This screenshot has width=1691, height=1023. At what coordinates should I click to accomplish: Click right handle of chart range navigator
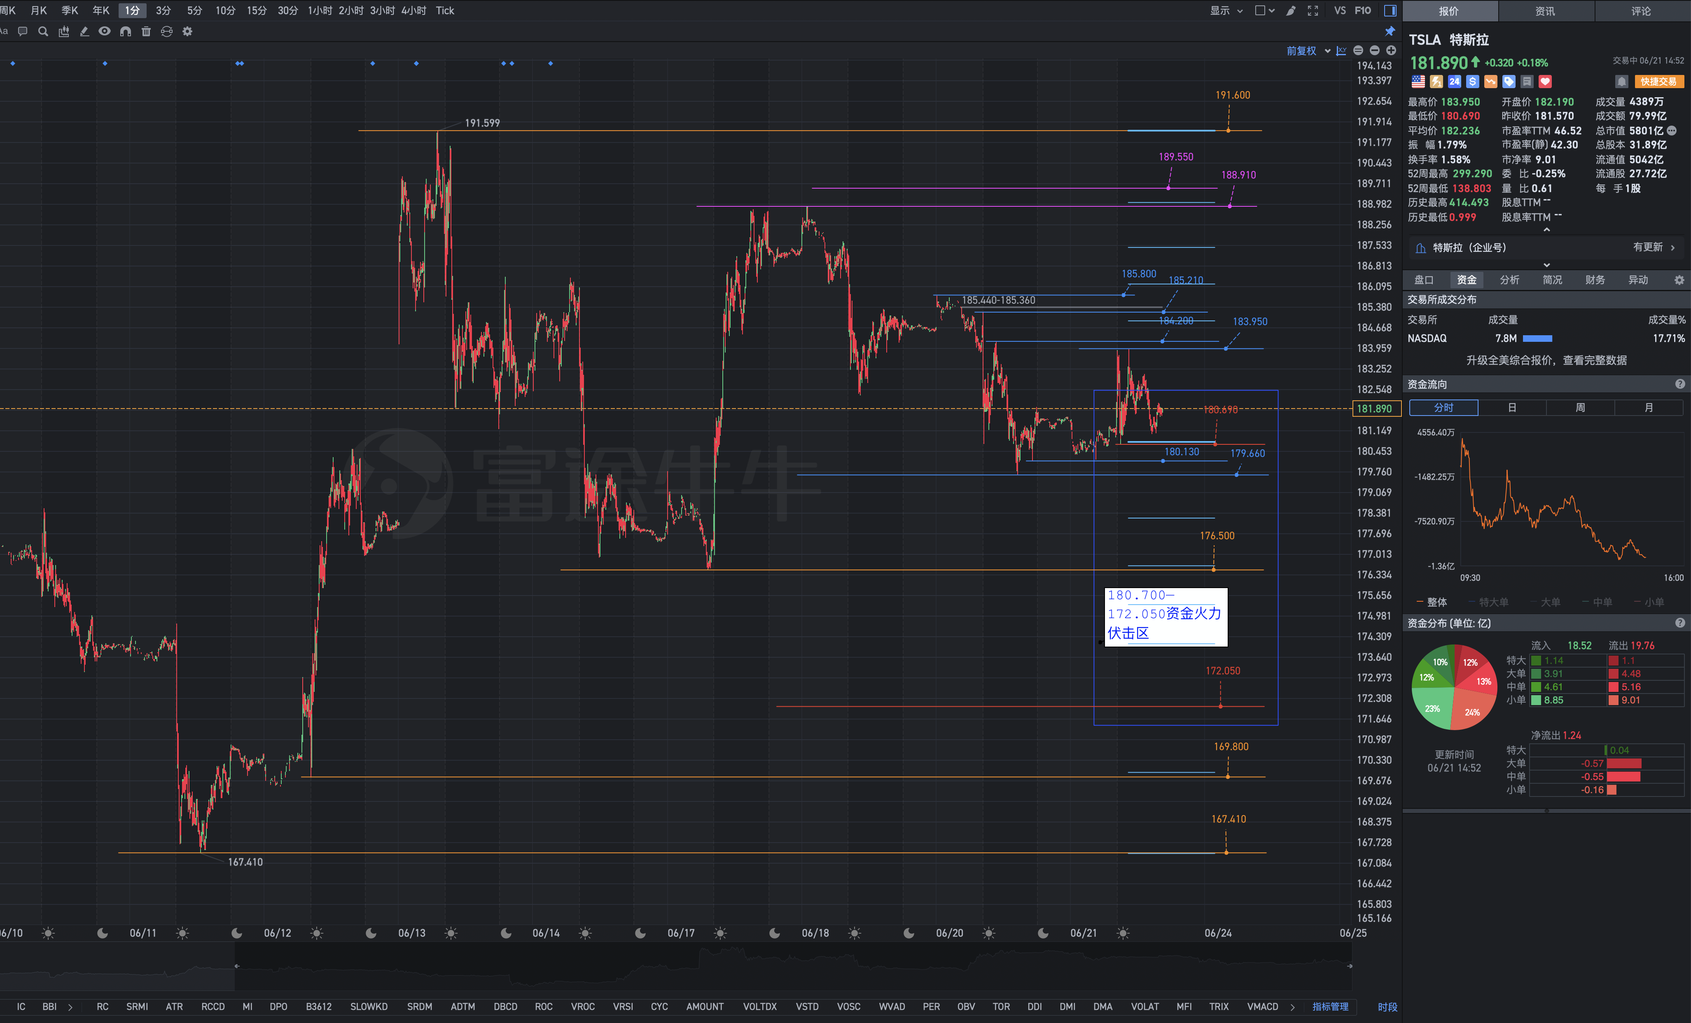(x=1349, y=966)
